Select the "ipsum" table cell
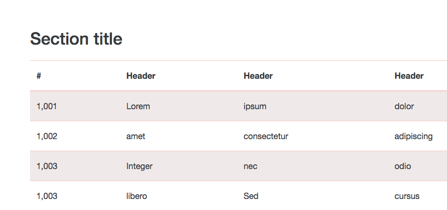This screenshot has width=447, height=210. point(255,106)
